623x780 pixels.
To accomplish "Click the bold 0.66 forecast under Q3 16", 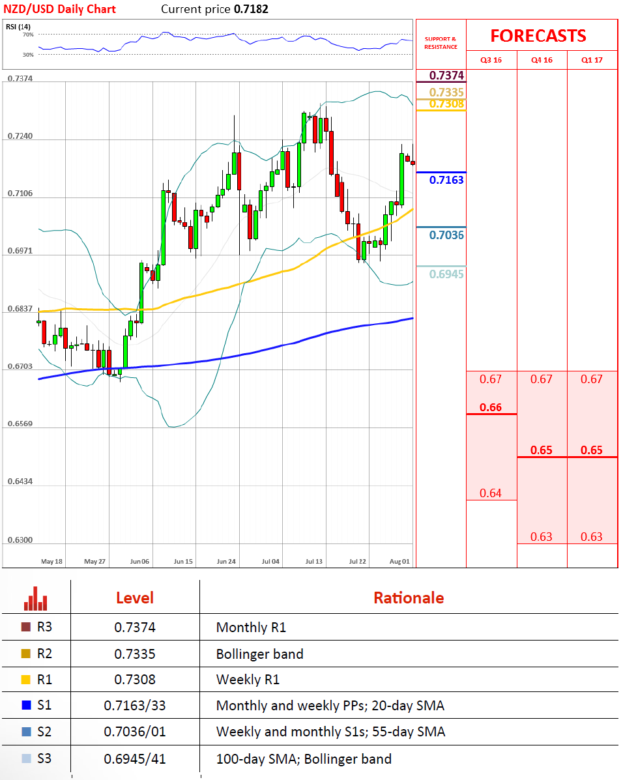I will click(x=491, y=407).
